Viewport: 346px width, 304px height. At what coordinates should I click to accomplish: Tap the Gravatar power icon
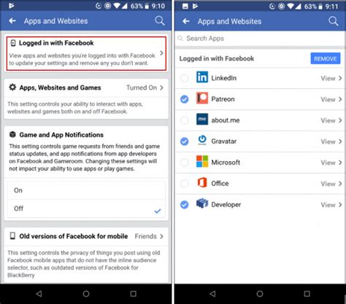coord(202,140)
